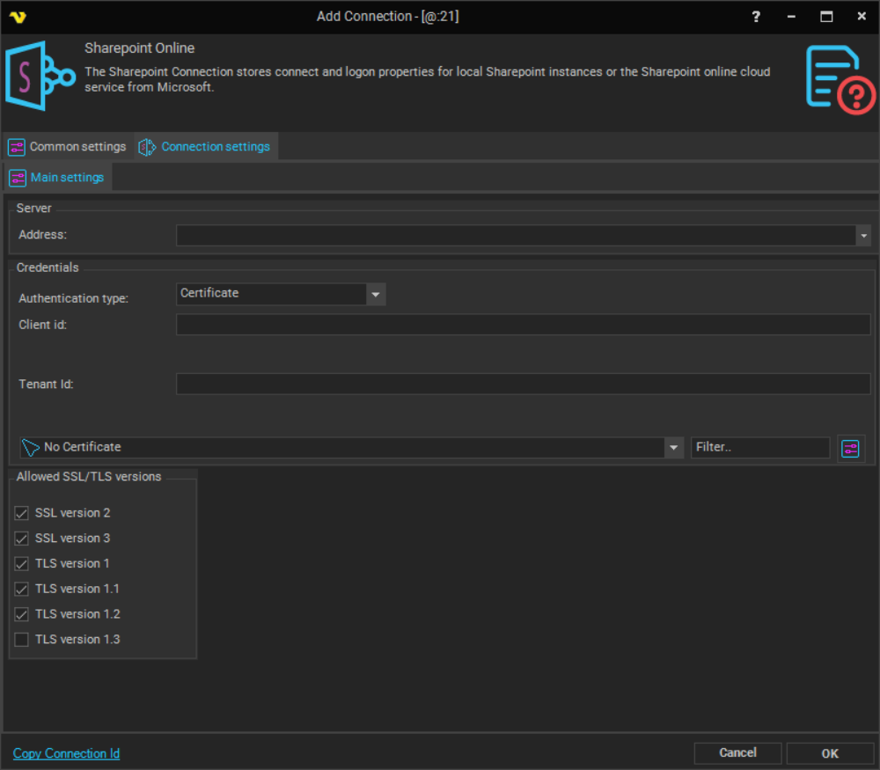Select the Main settings tab

pos(57,178)
